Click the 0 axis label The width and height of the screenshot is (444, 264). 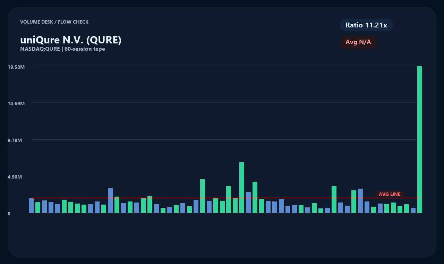pyautogui.click(x=9, y=214)
